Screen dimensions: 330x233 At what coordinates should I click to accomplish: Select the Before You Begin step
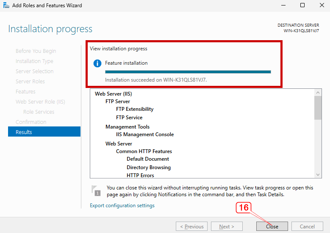pyautogui.click(x=36, y=51)
